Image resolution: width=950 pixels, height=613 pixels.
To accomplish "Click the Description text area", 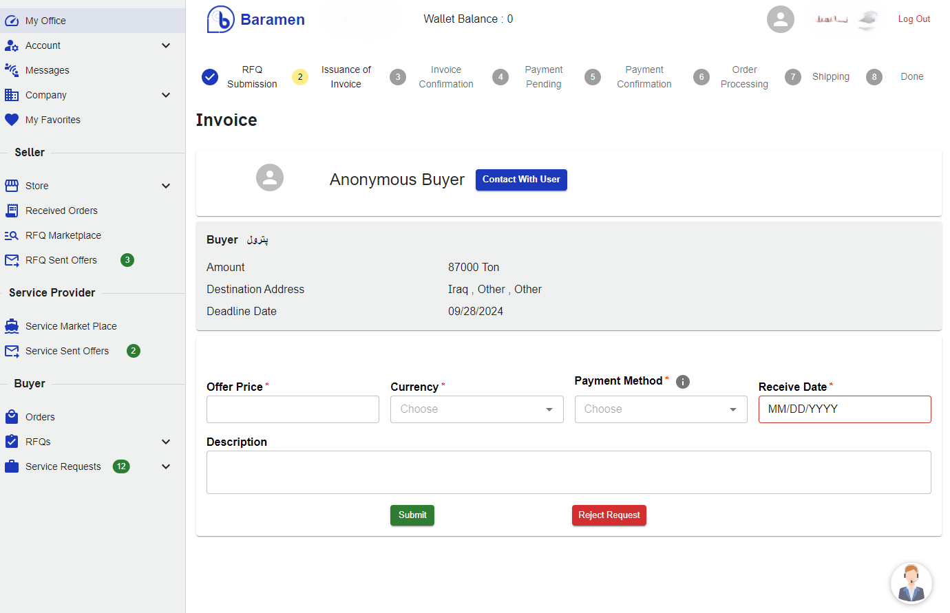I will pos(569,472).
